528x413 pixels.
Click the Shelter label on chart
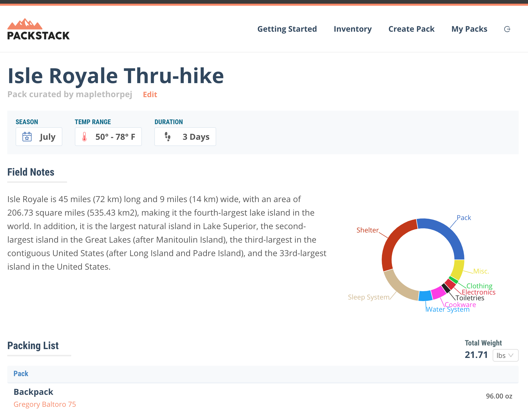tap(367, 230)
